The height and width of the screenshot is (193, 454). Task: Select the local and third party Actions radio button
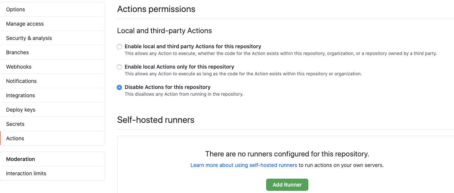(x=119, y=47)
